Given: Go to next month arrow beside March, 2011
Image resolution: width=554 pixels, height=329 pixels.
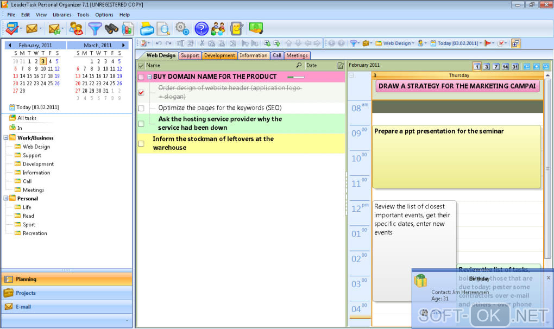Looking at the screenshot, I should 123,45.
